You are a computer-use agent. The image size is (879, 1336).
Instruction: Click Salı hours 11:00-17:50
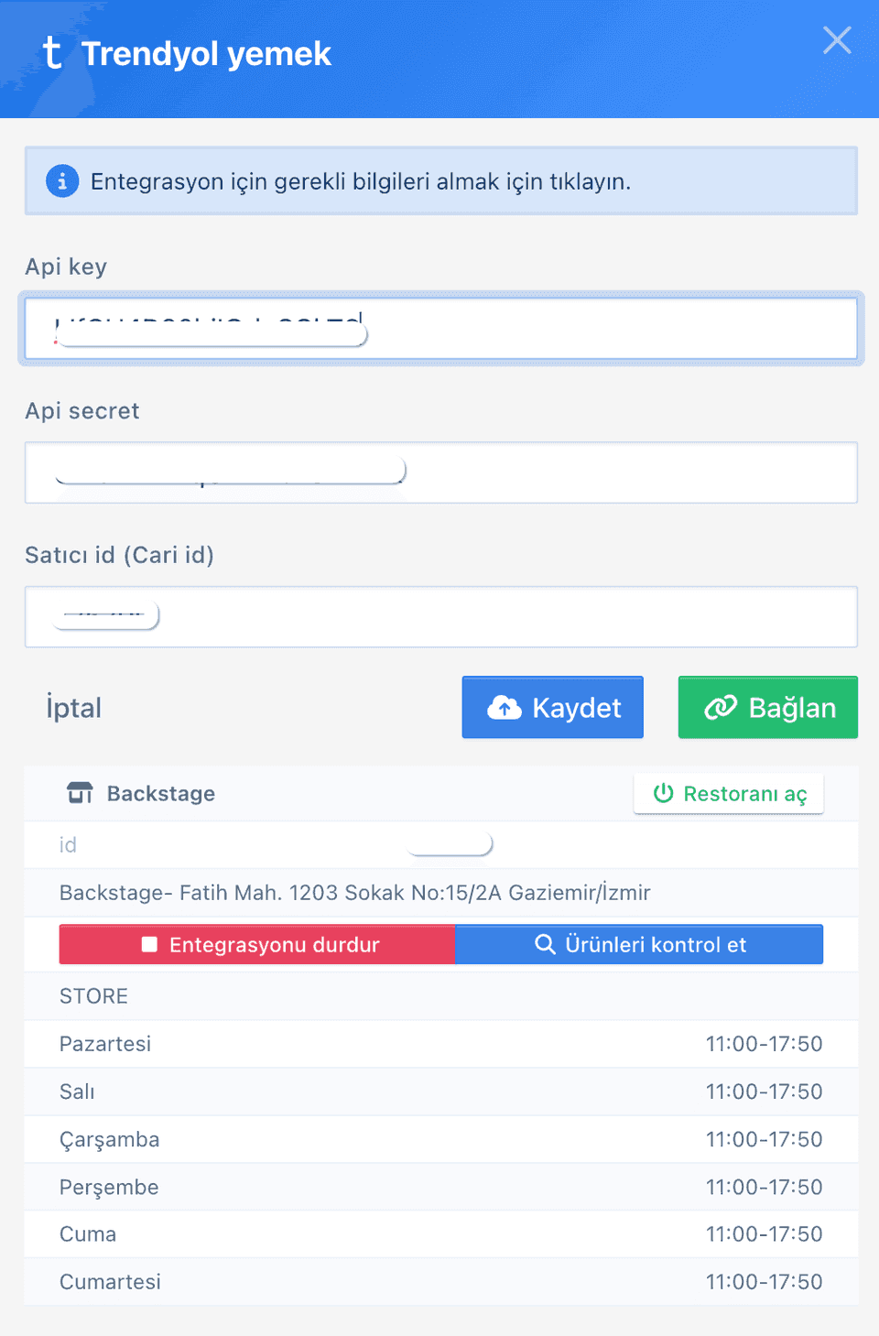pos(765,1092)
